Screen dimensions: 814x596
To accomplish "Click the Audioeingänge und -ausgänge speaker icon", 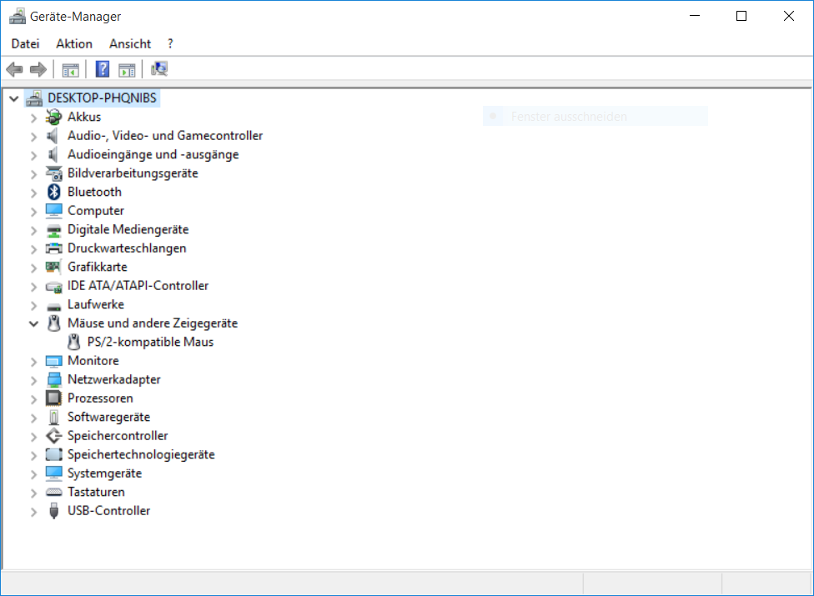I will point(53,154).
